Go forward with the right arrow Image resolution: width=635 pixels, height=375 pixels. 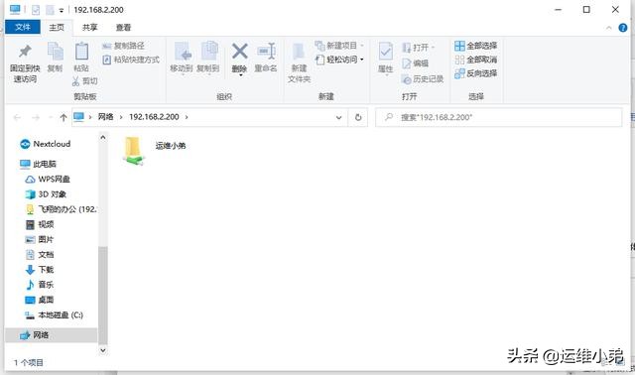tap(36, 117)
